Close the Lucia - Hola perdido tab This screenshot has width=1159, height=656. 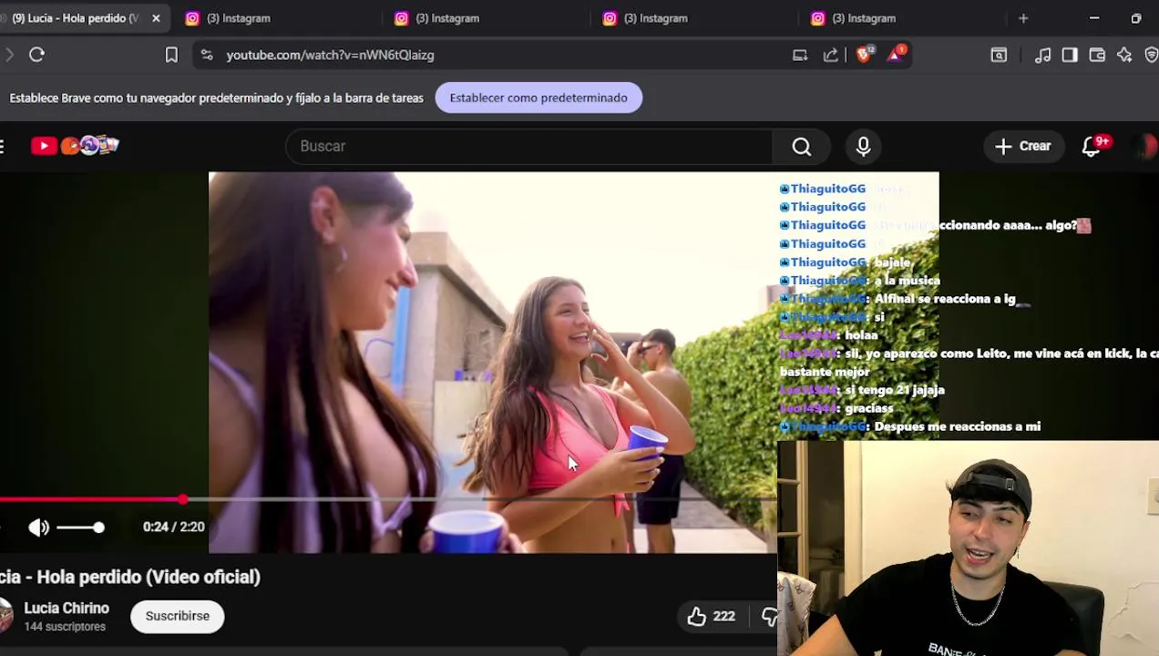(156, 18)
